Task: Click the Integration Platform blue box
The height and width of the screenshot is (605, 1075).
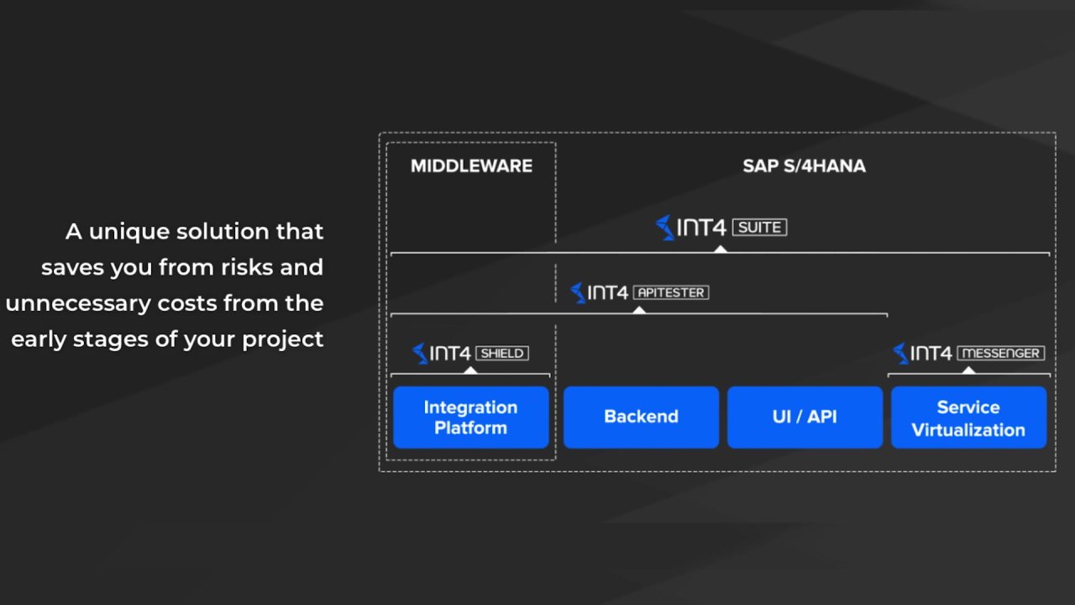Action: (470, 417)
